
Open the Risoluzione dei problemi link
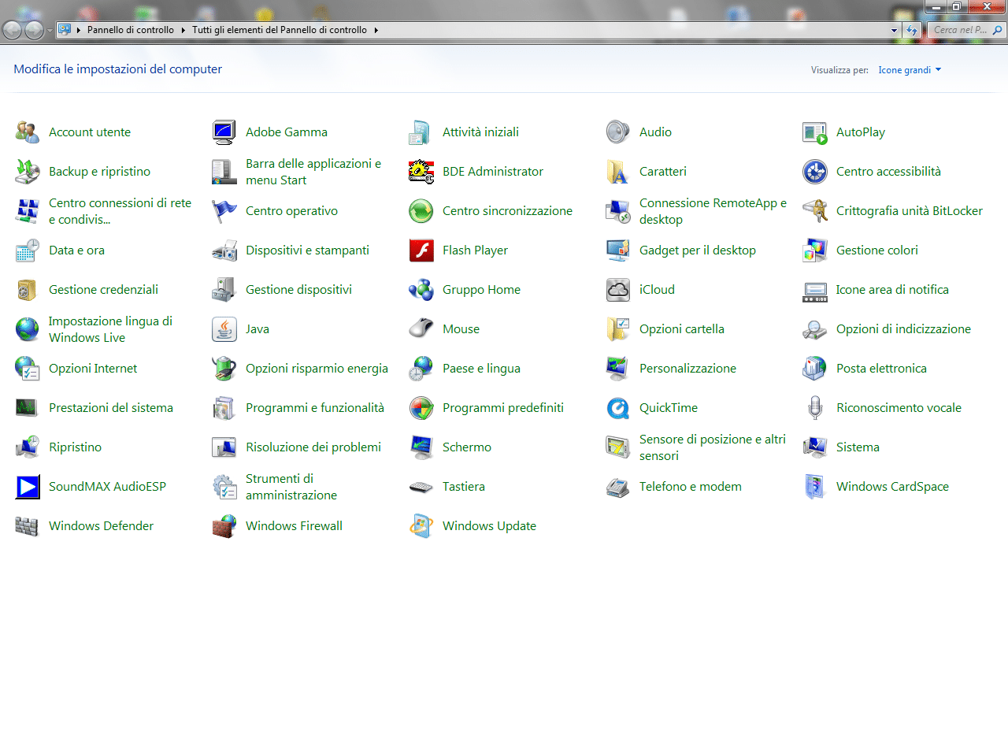(x=313, y=447)
